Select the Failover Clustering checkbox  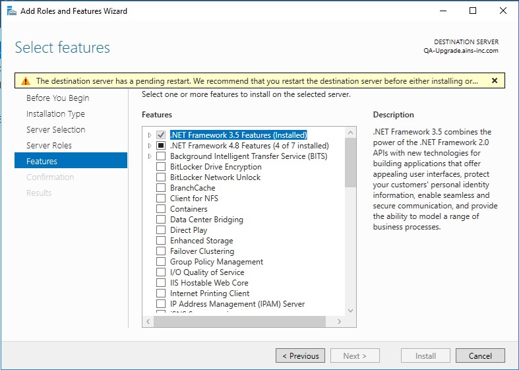click(161, 251)
